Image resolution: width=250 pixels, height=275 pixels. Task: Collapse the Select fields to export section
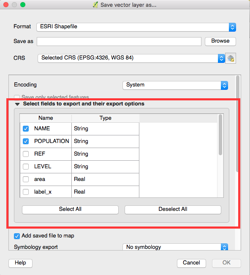(x=17, y=104)
